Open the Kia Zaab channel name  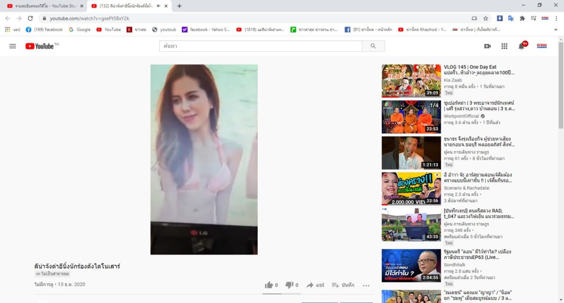453,80
